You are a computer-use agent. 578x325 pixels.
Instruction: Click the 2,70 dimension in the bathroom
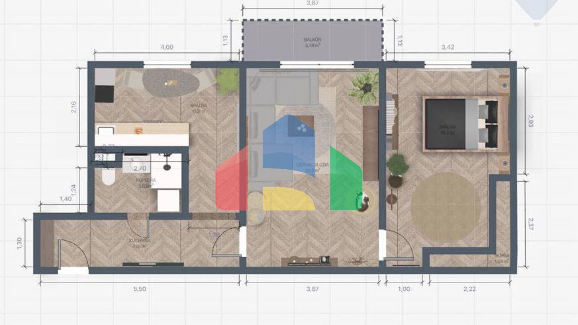(140, 169)
